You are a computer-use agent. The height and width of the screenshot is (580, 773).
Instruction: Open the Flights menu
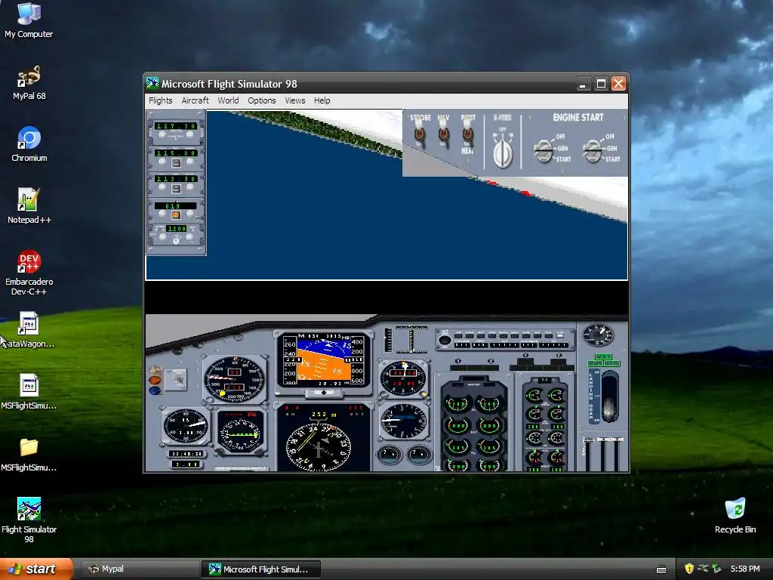[x=161, y=100]
